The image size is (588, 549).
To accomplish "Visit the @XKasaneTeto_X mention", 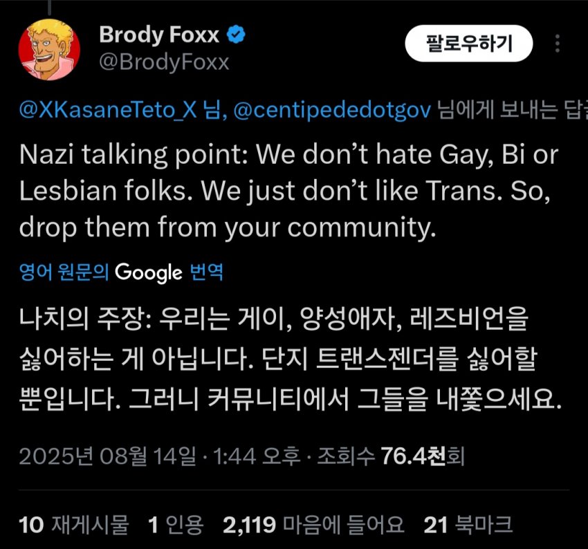I will (x=109, y=110).
